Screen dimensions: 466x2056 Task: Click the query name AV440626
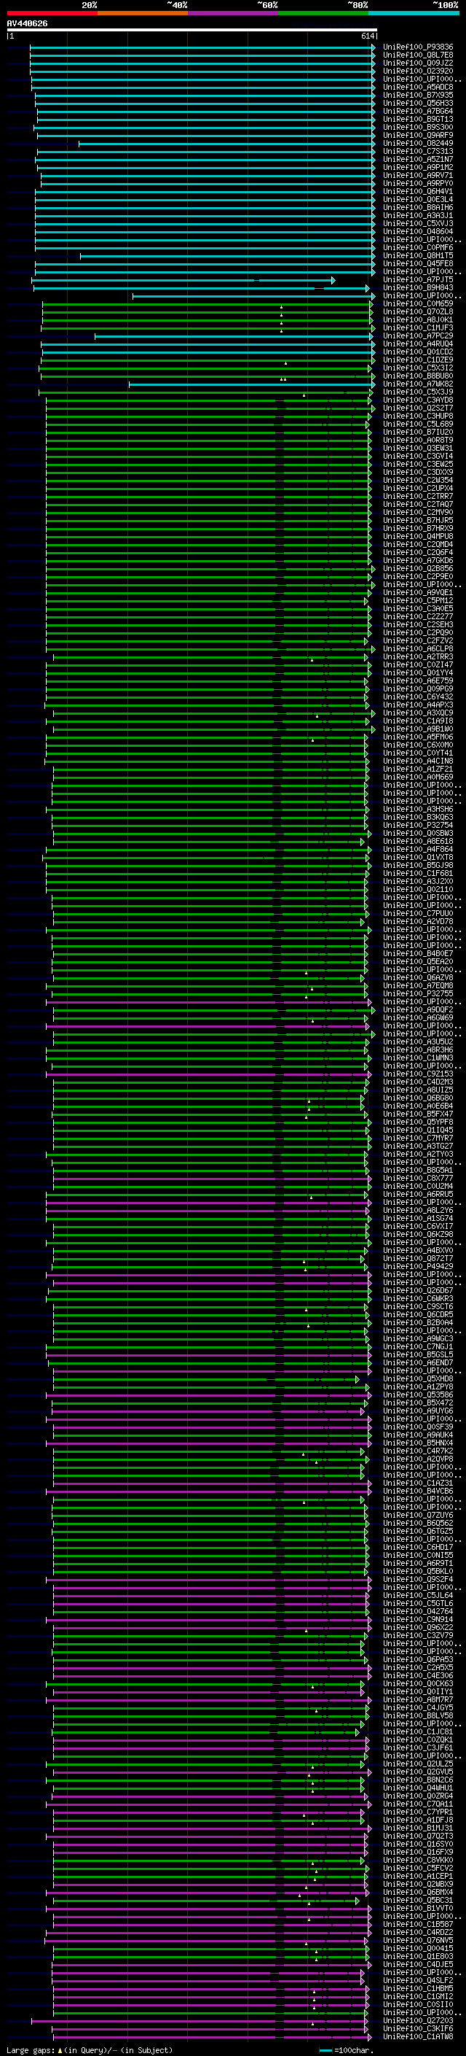(x=27, y=24)
